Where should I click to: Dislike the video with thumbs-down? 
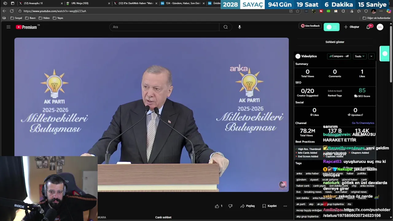[231, 206]
